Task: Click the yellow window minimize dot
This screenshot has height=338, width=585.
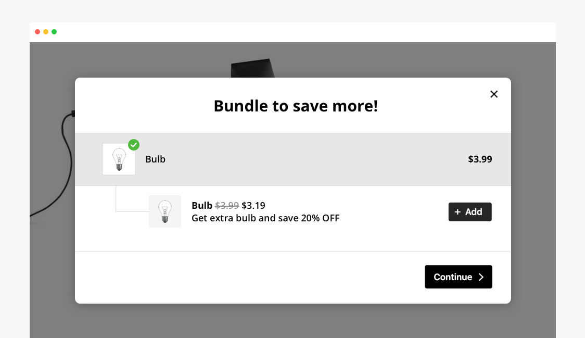Action: pyautogui.click(x=46, y=32)
